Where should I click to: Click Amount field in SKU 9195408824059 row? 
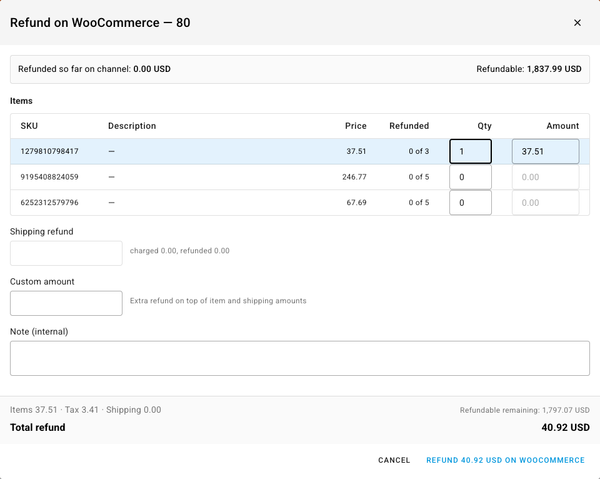click(x=545, y=177)
